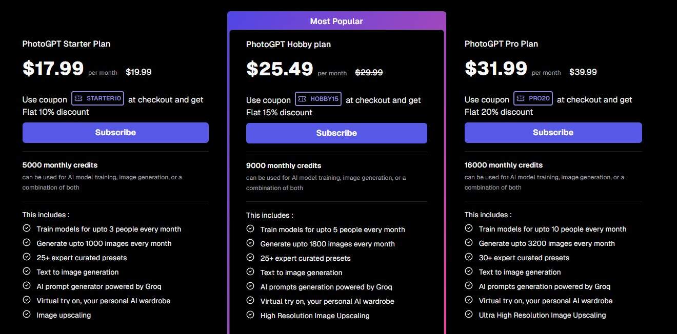The width and height of the screenshot is (677, 334).
Task: Click the checkmark beside 'Generate upto 1800 images every month'
Action: pyautogui.click(x=250, y=243)
